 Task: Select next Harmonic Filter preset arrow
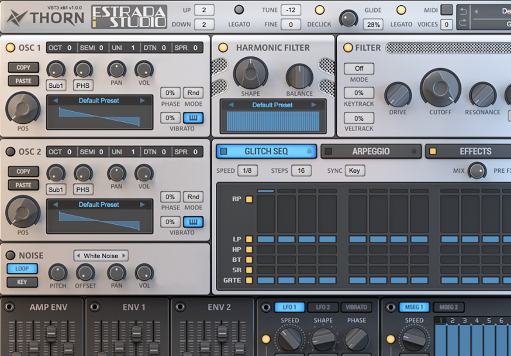point(314,105)
